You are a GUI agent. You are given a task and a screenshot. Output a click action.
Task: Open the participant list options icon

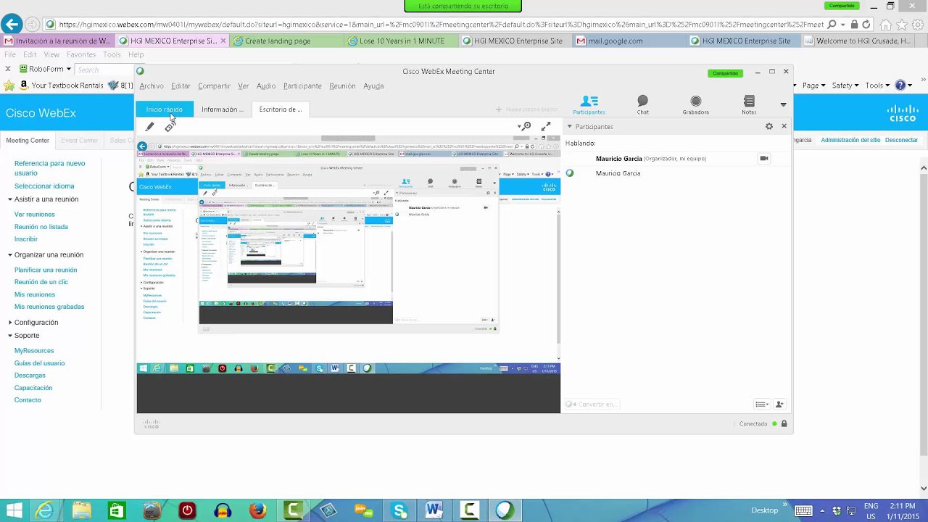(761, 405)
